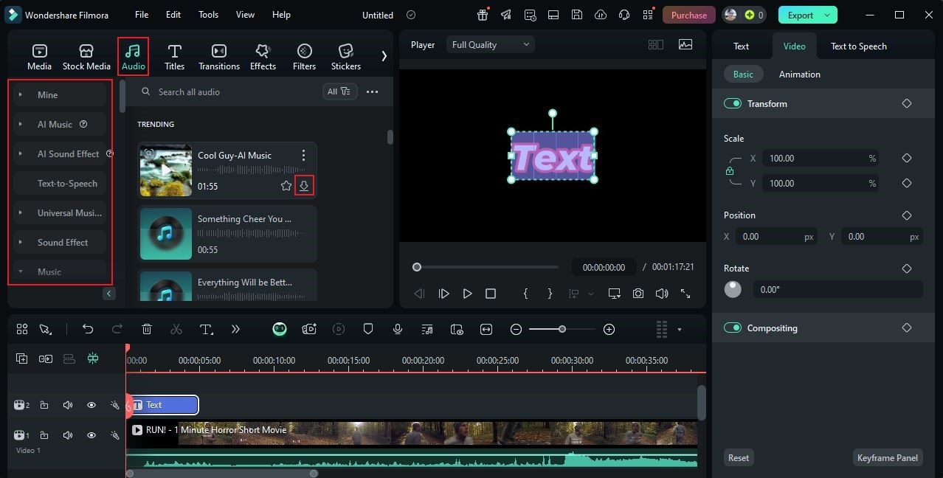Open the Media tab
This screenshot has height=478, width=943.
(39, 57)
